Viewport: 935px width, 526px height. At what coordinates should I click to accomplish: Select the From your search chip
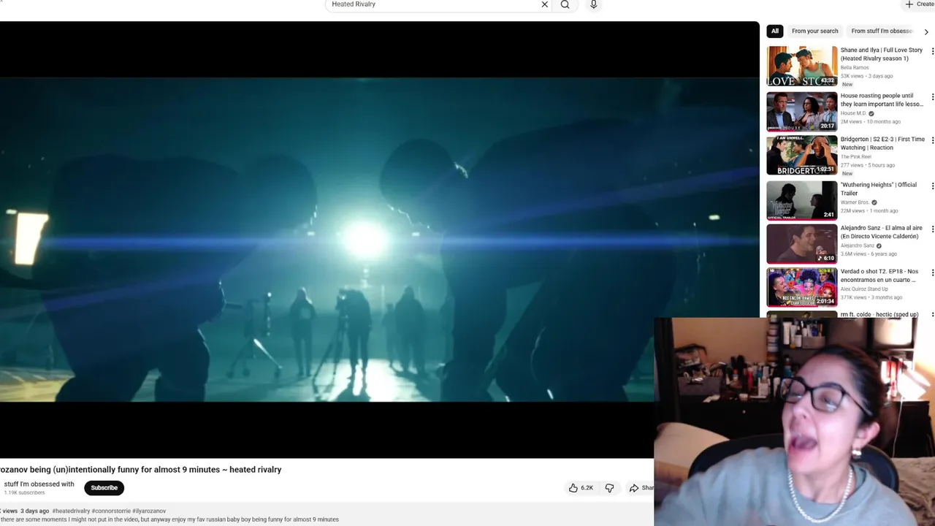(814, 31)
